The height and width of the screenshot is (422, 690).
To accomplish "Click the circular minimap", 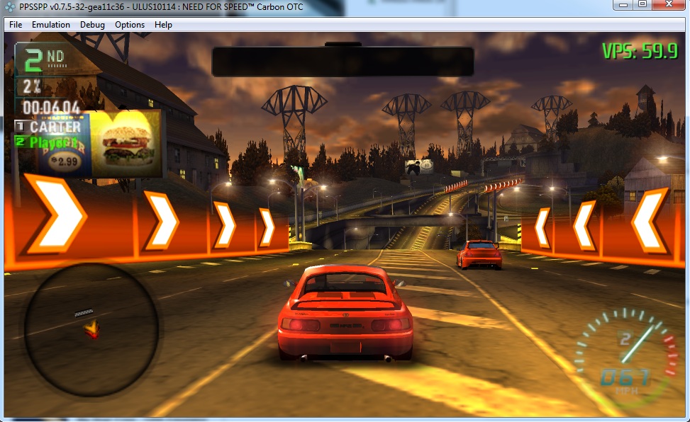I will click(91, 330).
